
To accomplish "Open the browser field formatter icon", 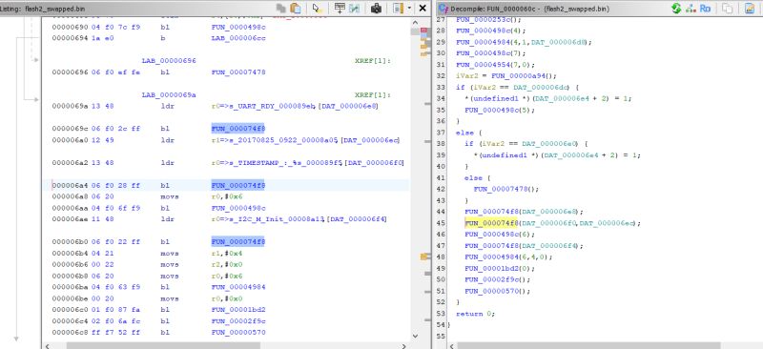I will point(340,9).
